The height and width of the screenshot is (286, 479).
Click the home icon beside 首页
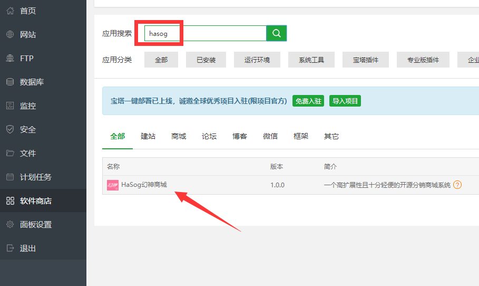pyautogui.click(x=10, y=11)
